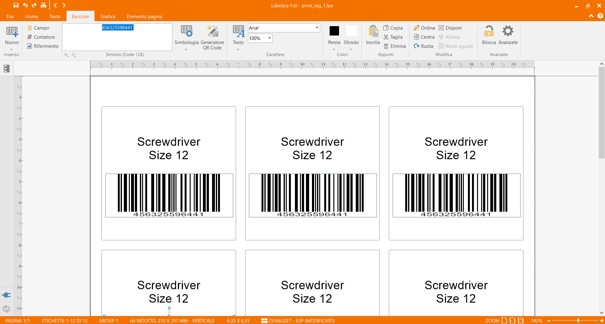Open Avanzate advanced settings
This screenshot has height=324, width=605.
point(508,35)
